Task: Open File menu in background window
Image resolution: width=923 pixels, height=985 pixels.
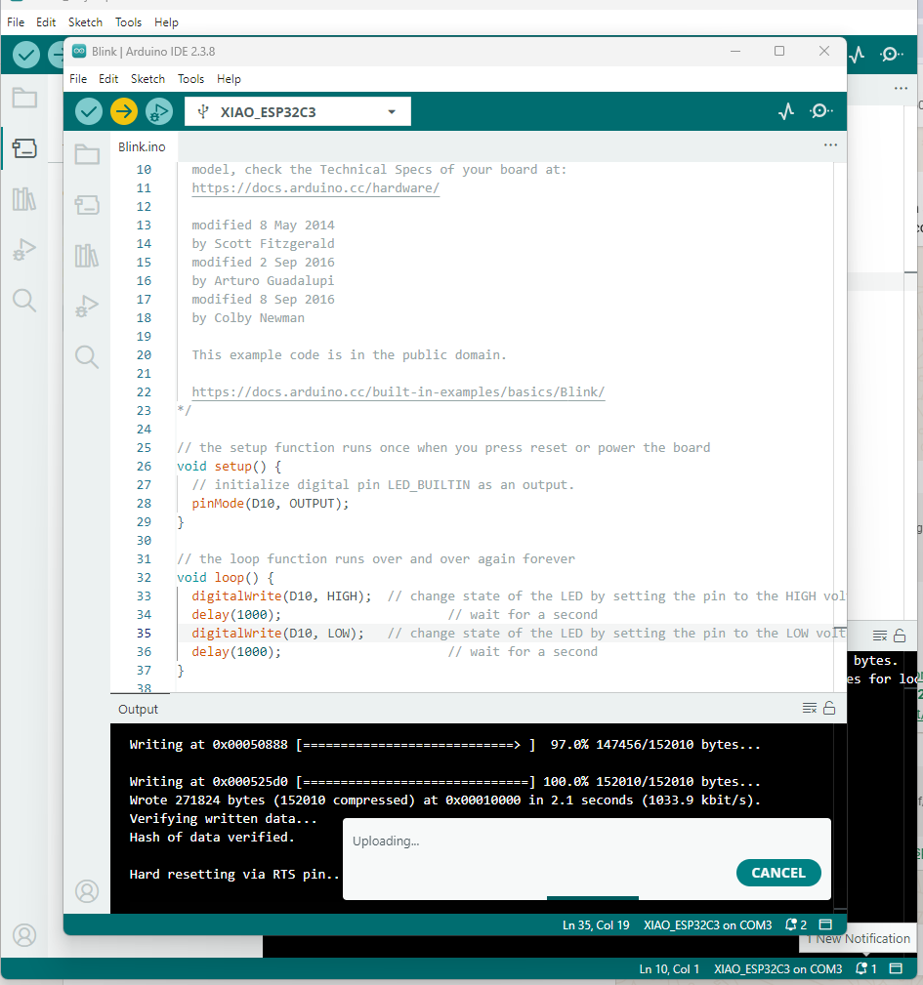Action: tap(16, 22)
